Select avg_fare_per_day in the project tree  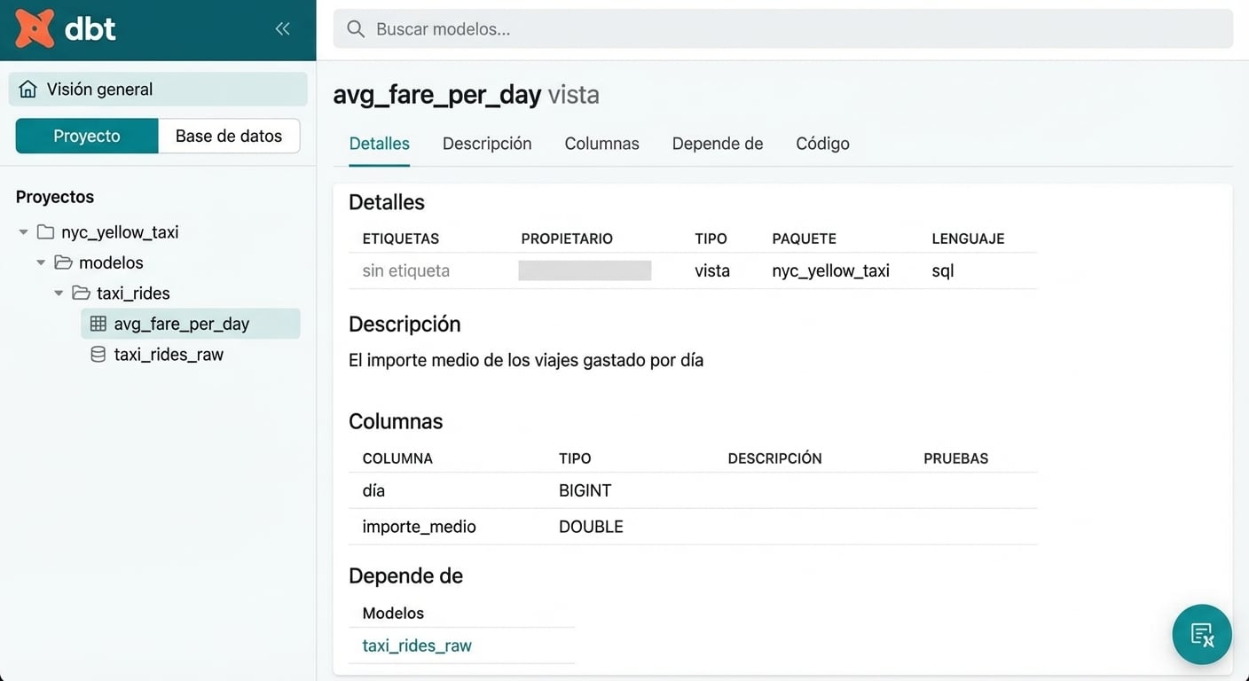191,324
